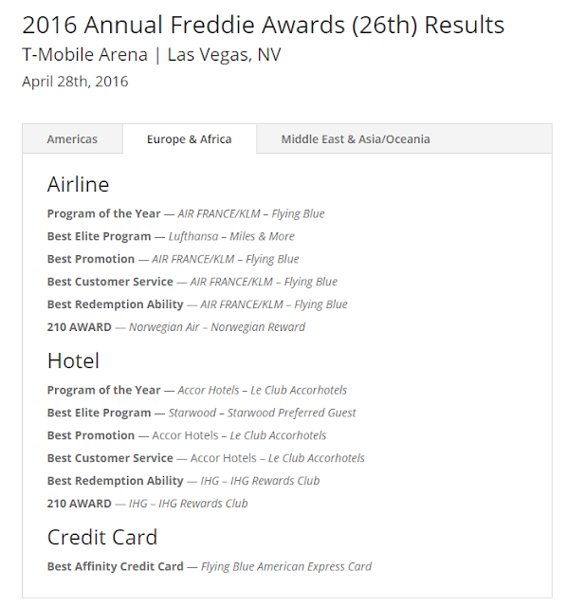
Task: Click the April 28th, 2016 date text
Action: [x=75, y=82]
